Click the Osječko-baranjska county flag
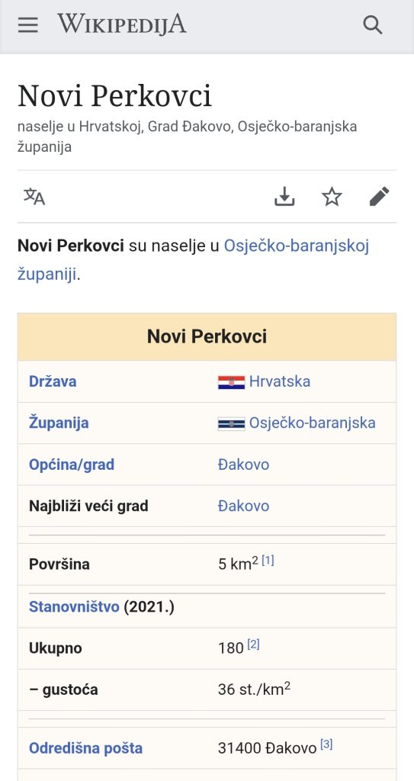 231,423
